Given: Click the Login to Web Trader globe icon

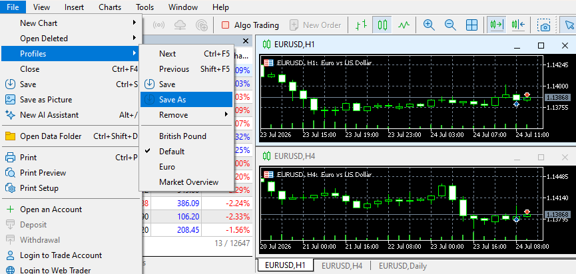Looking at the screenshot, I should pyautogui.click(x=10, y=270).
